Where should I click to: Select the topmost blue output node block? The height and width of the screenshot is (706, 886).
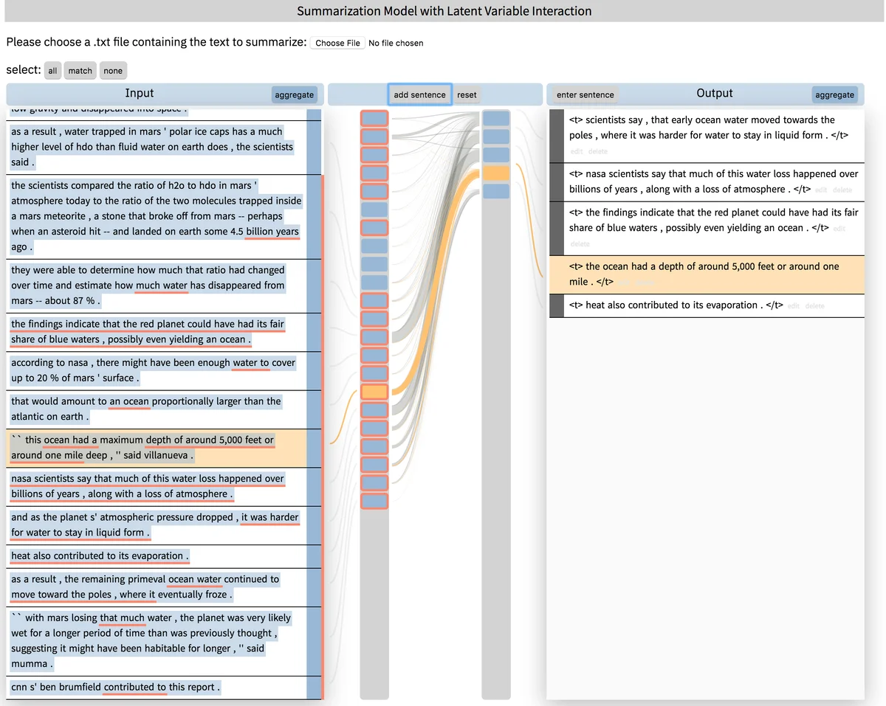[x=495, y=118]
